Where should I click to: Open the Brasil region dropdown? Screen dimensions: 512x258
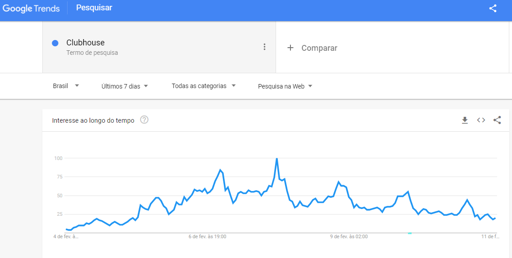tap(66, 86)
